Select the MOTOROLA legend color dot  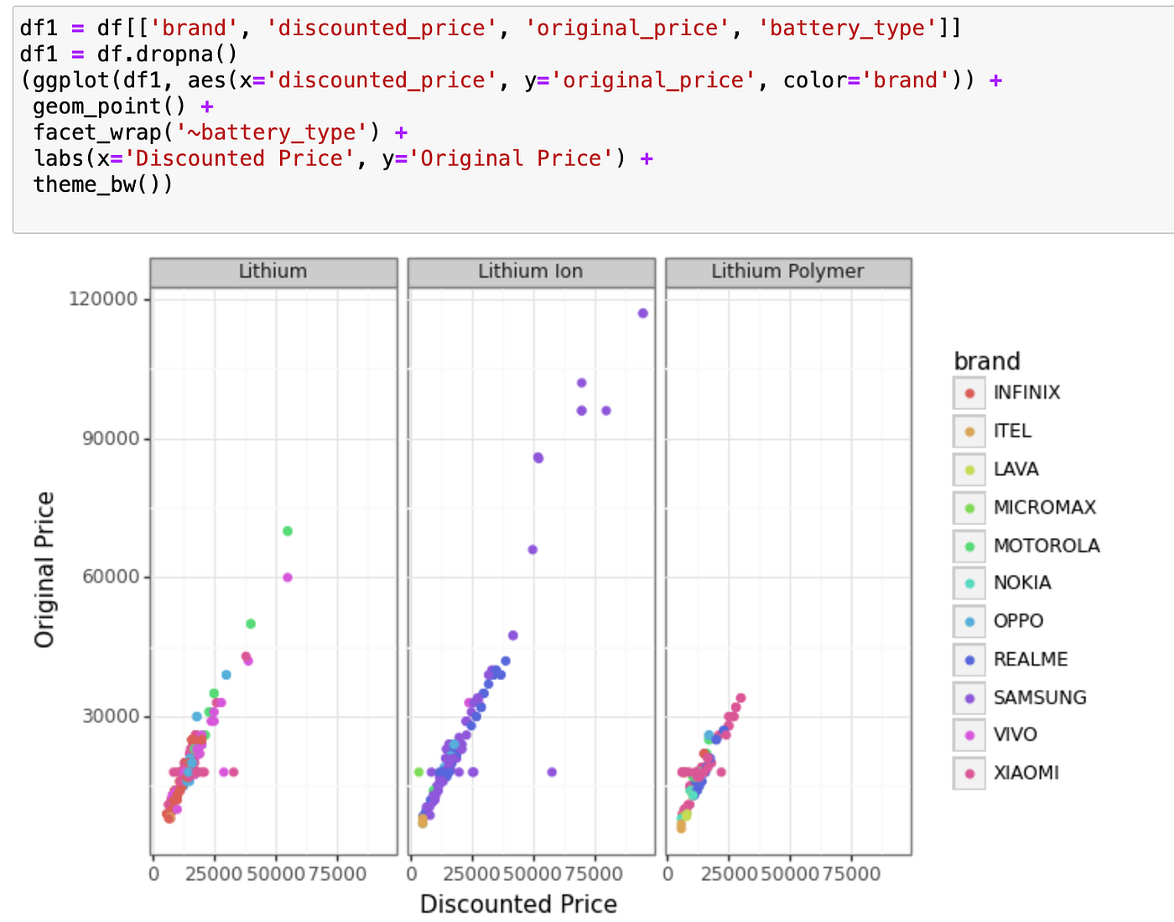(969, 546)
